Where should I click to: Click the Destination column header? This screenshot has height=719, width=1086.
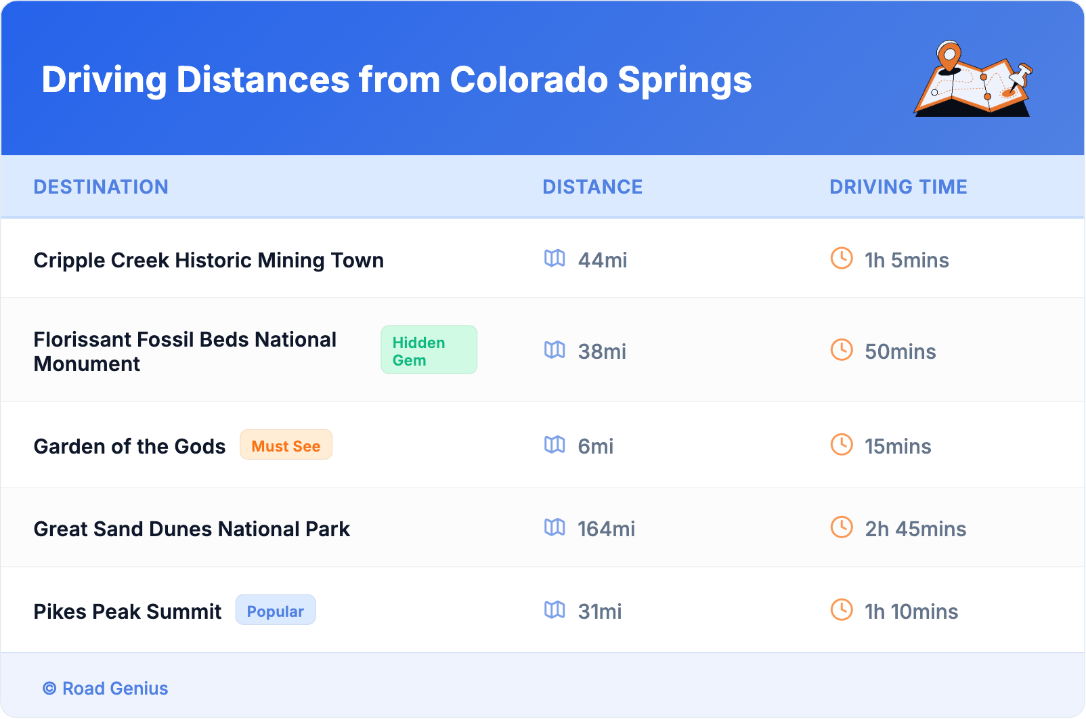[101, 187]
